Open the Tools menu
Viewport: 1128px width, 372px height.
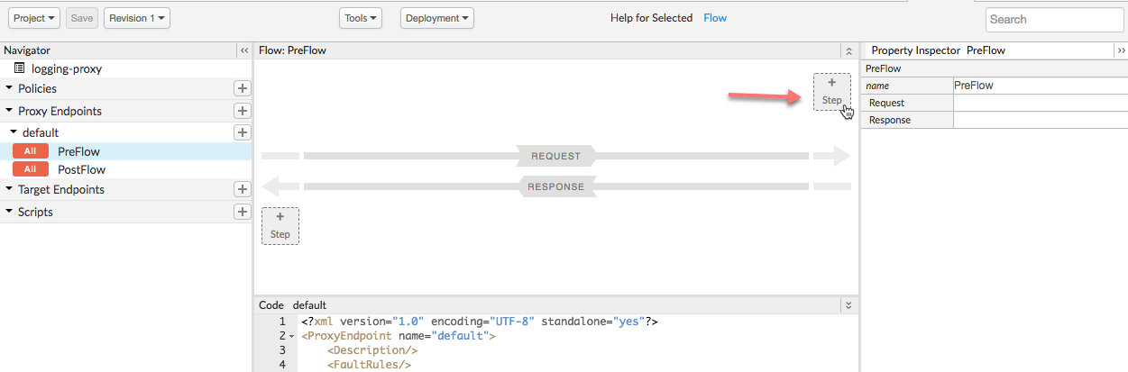click(361, 18)
